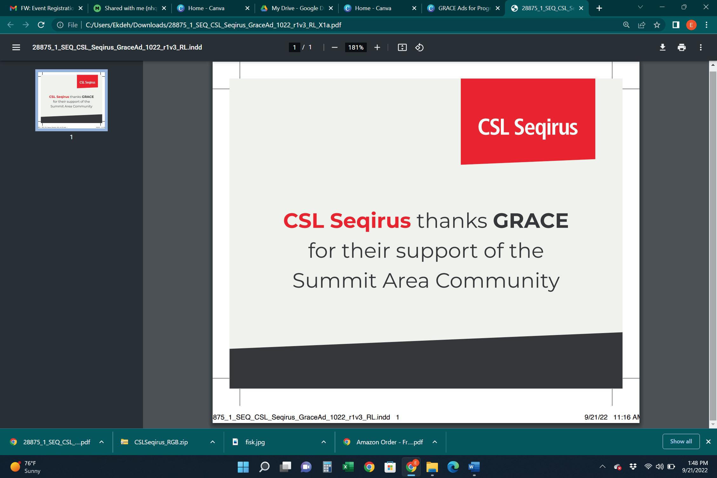The image size is (717, 478).
Task: Open the tab search dropdown arrow
Action: pyautogui.click(x=640, y=7)
